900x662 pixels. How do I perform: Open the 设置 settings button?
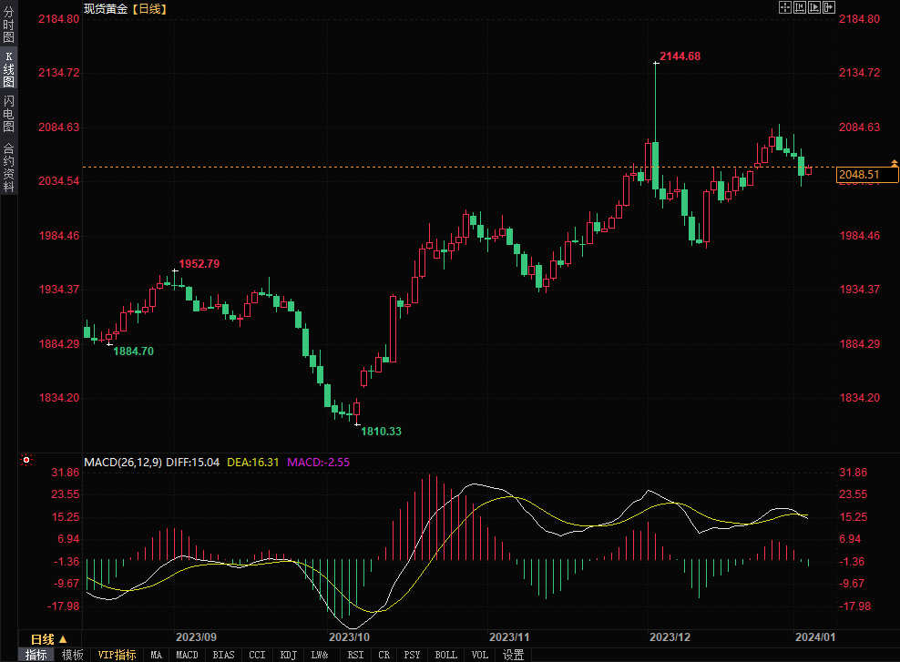514,655
